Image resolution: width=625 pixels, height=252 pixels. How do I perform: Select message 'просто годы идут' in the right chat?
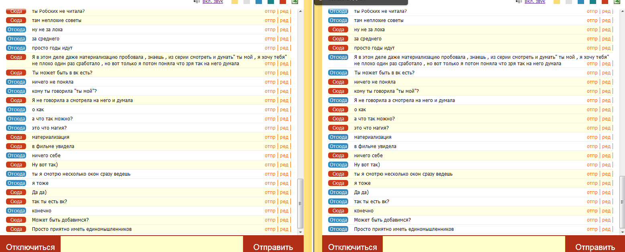[x=375, y=48]
